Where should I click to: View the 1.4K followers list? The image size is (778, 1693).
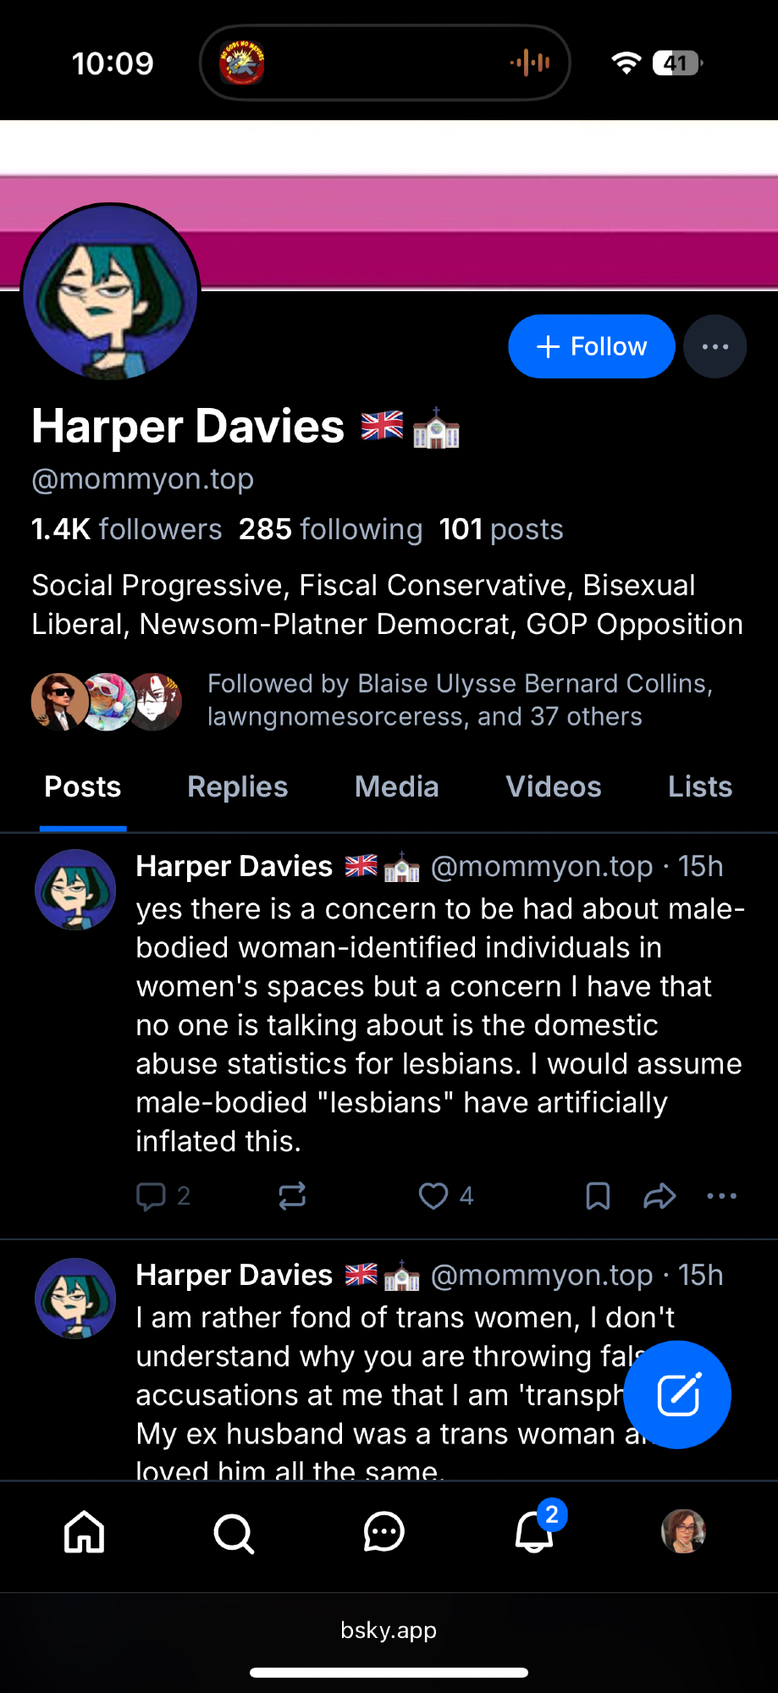point(127,530)
